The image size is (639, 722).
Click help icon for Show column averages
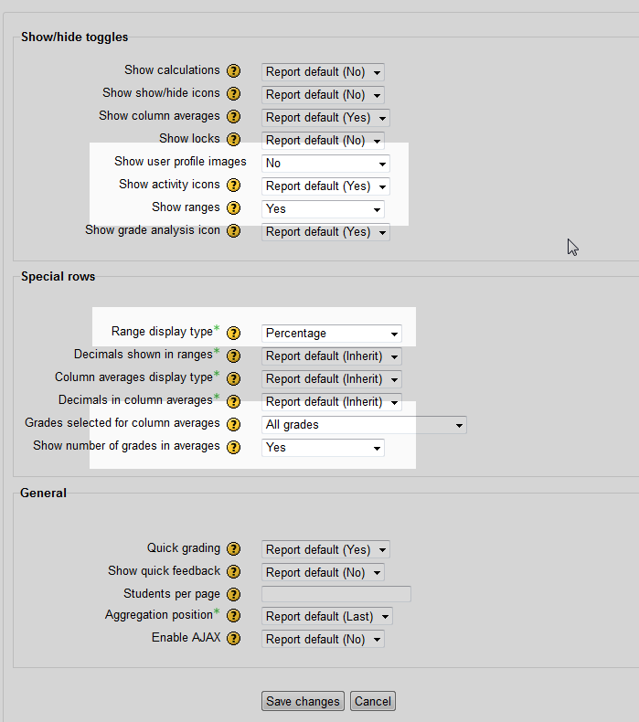coord(233,116)
